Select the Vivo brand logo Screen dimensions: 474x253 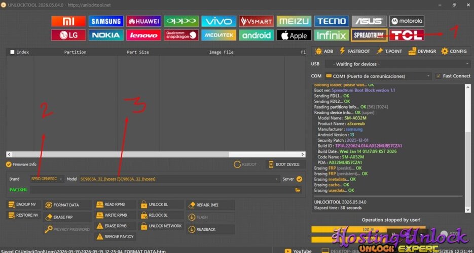coord(218,21)
